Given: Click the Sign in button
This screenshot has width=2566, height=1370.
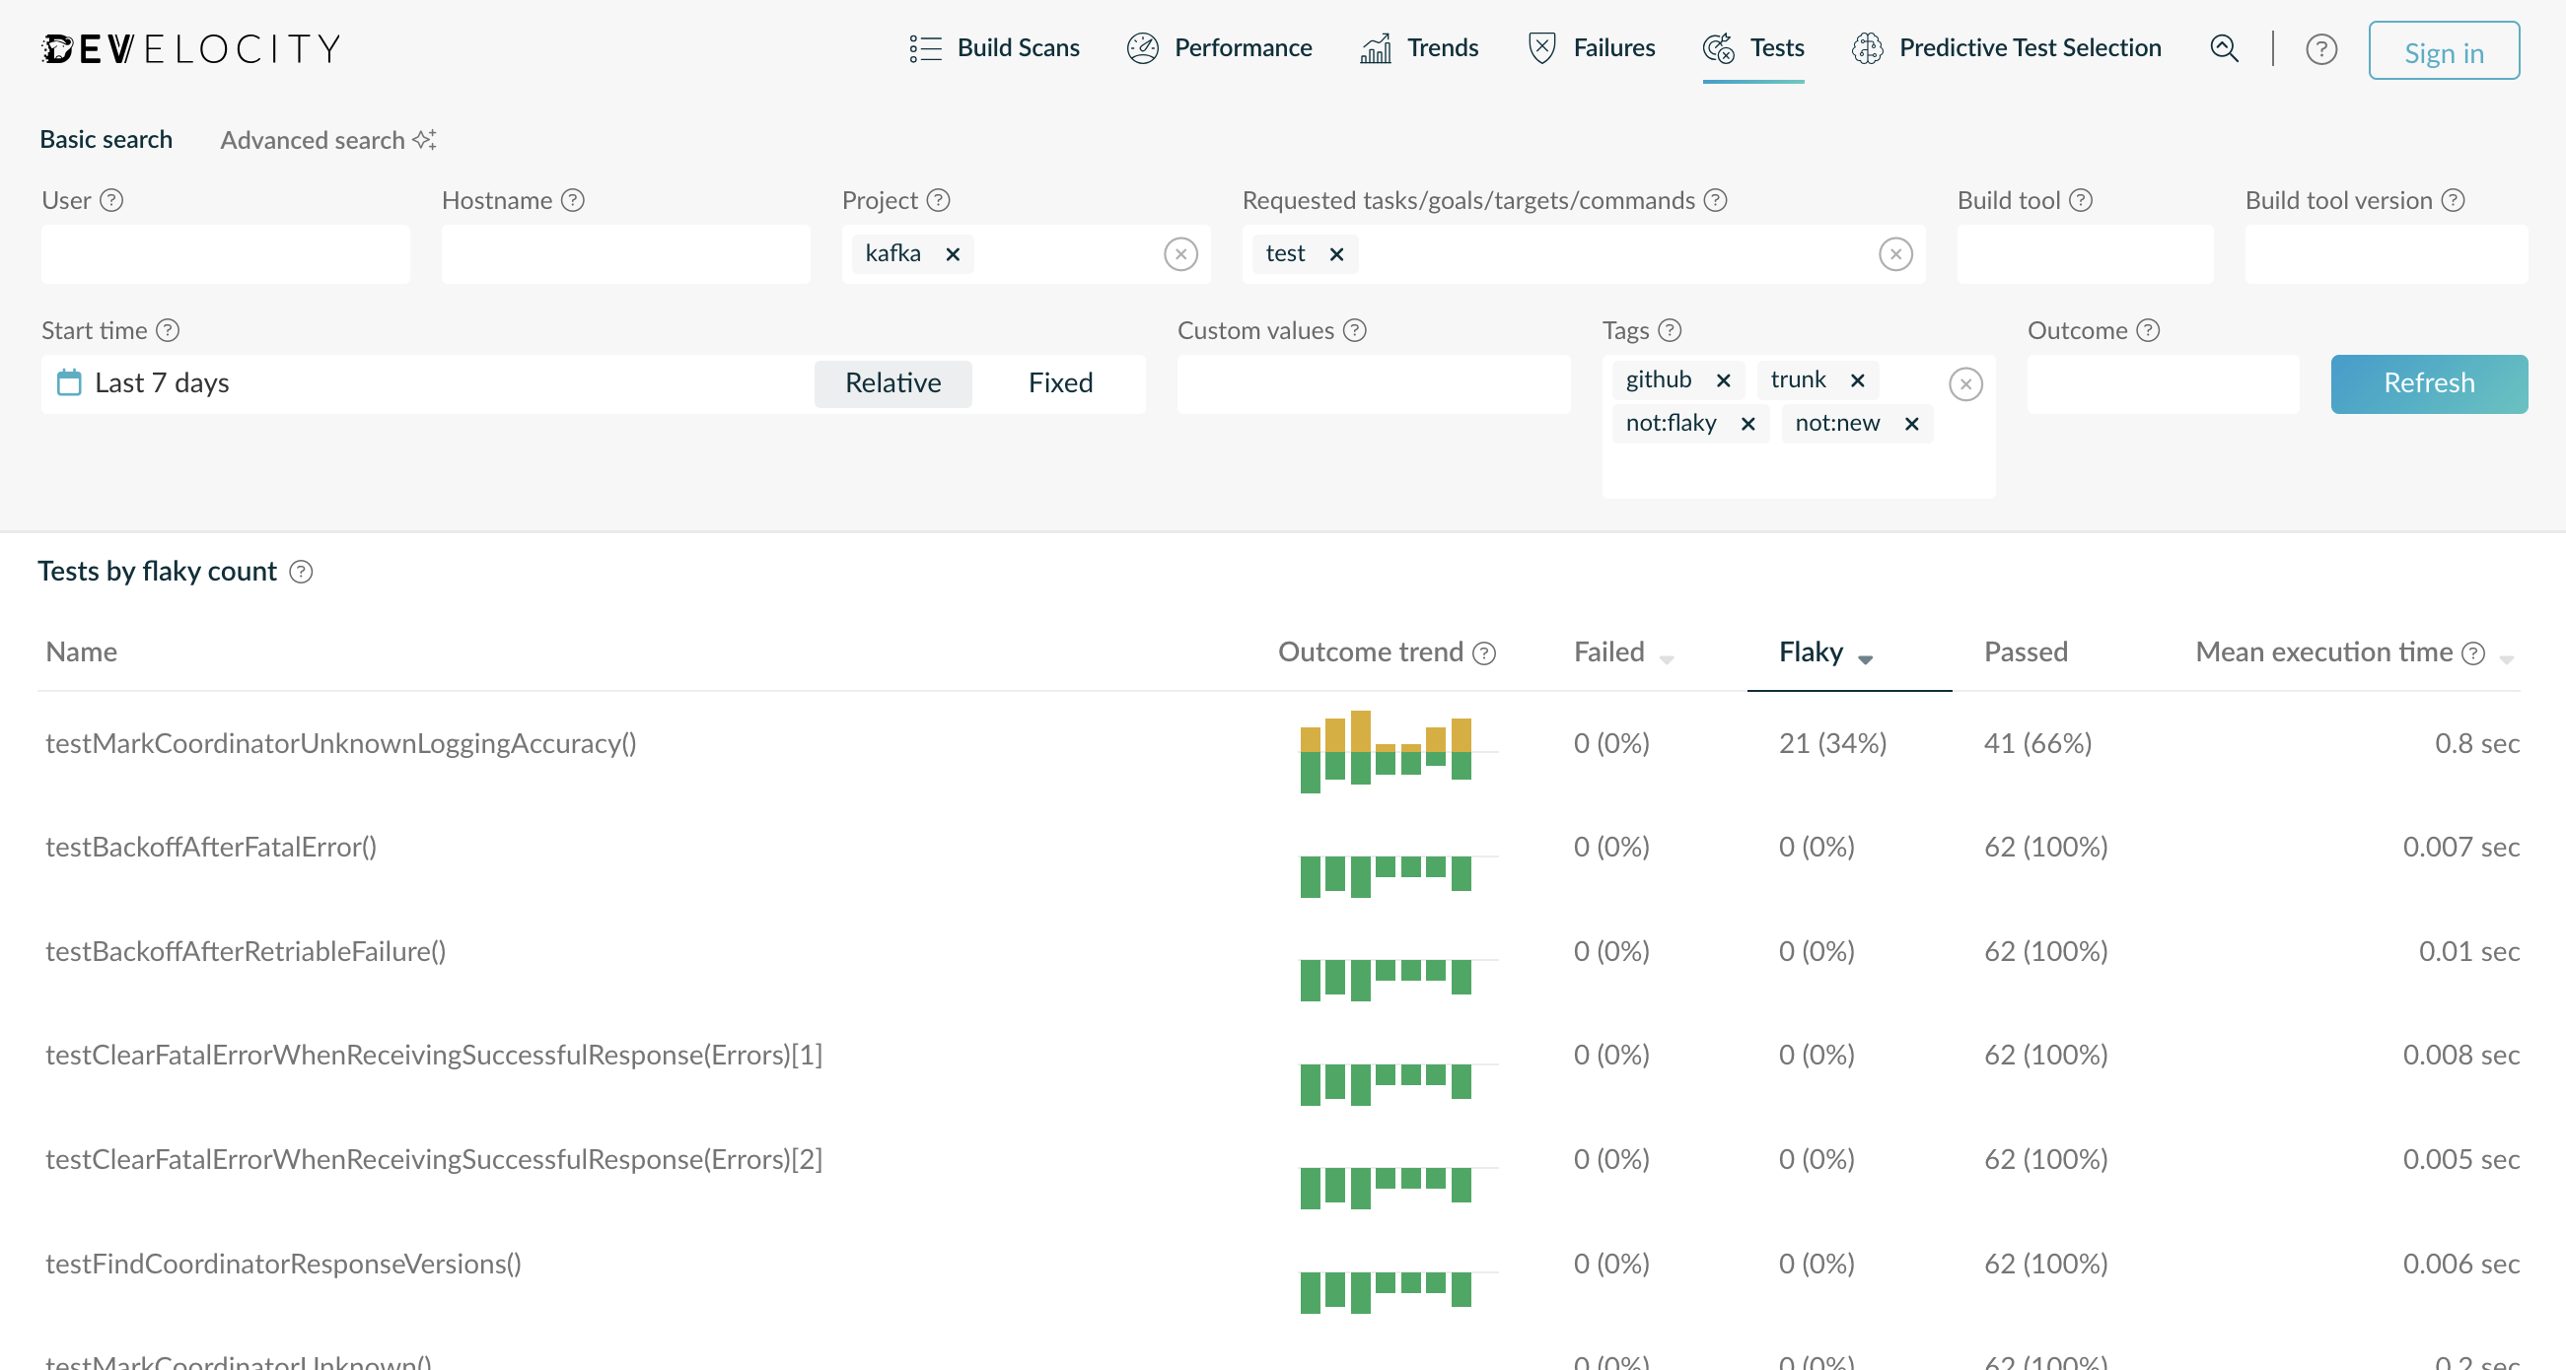Looking at the screenshot, I should click(x=2443, y=51).
